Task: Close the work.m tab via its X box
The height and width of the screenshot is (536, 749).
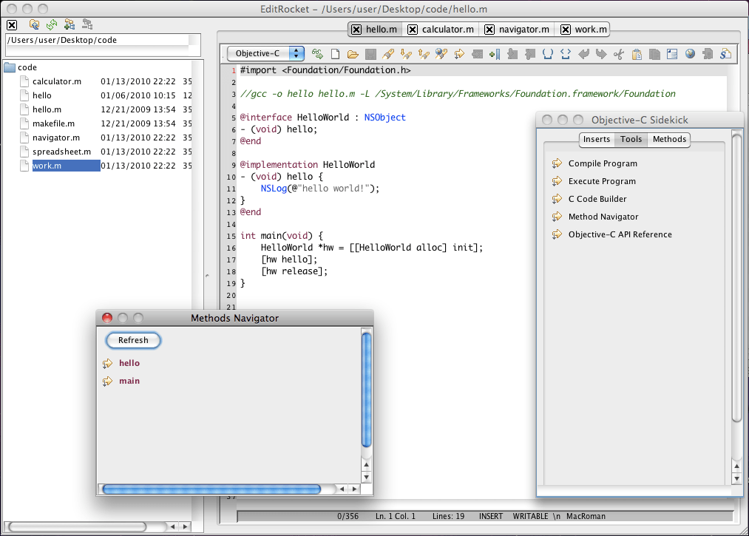Action: point(566,30)
